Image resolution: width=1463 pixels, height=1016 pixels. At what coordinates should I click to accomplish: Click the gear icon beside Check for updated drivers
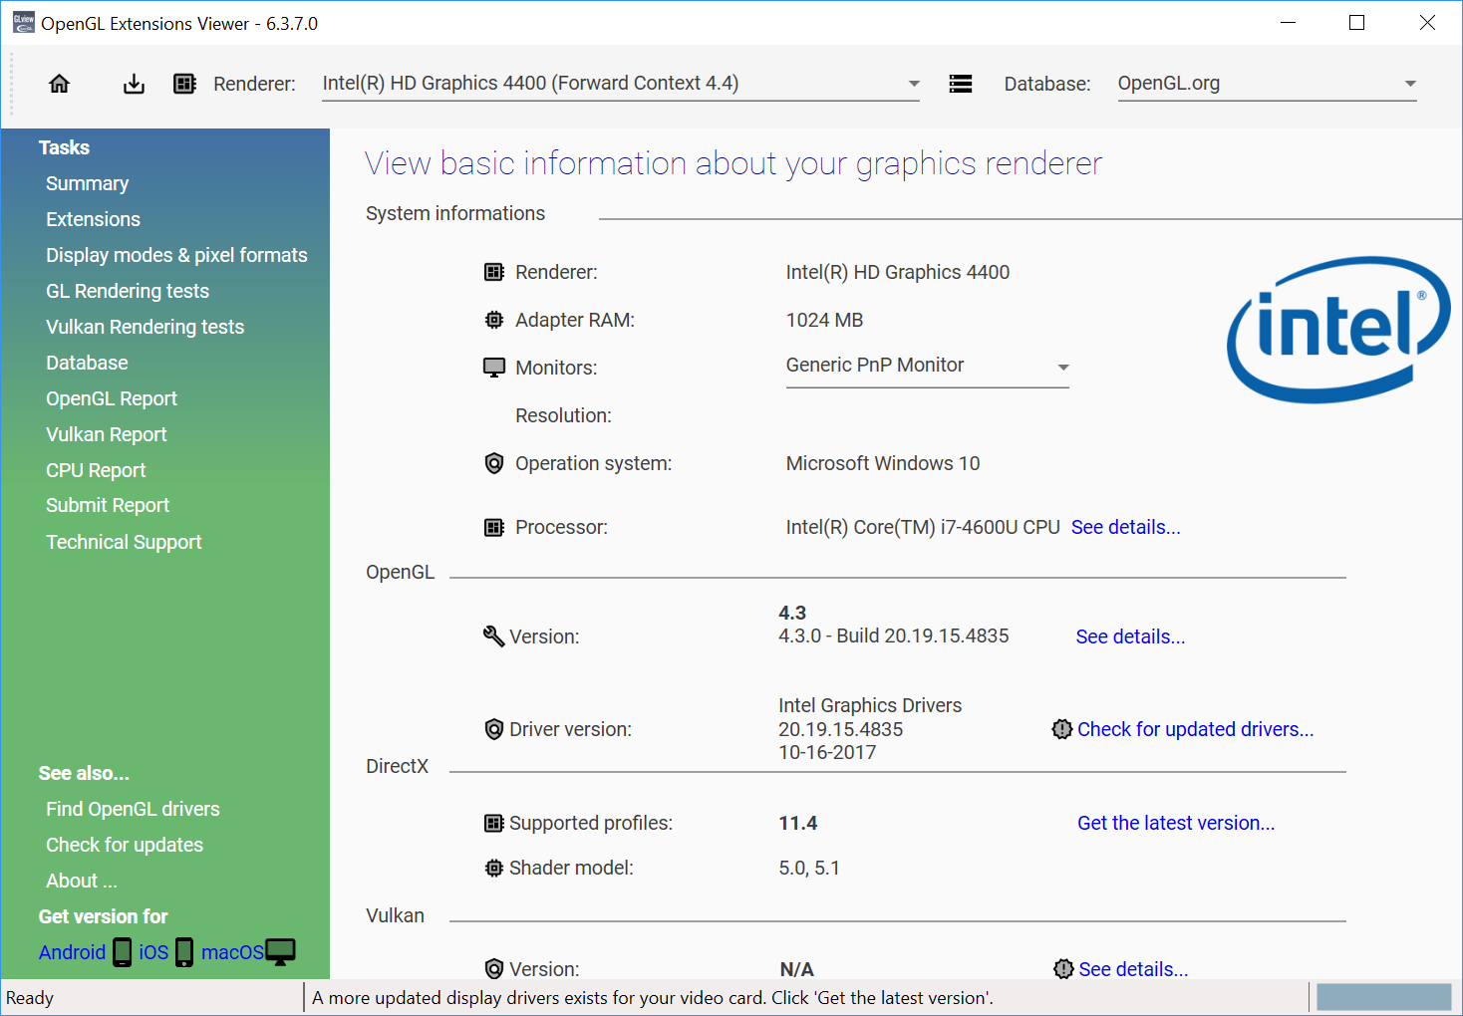coord(1062,729)
